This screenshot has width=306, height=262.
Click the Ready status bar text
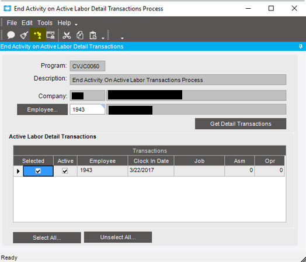(x=9, y=257)
